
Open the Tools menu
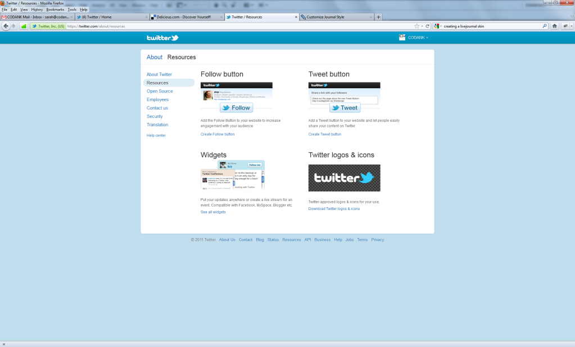pyautogui.click(x=72, y=10)
